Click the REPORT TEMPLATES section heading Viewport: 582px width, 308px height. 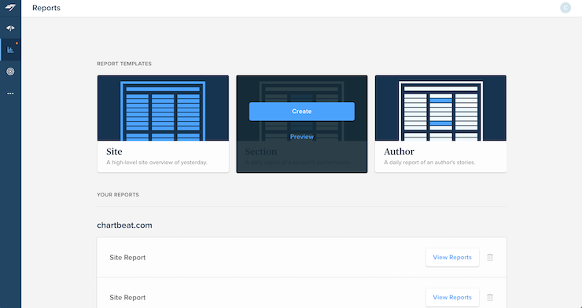(x=124, y=64)
